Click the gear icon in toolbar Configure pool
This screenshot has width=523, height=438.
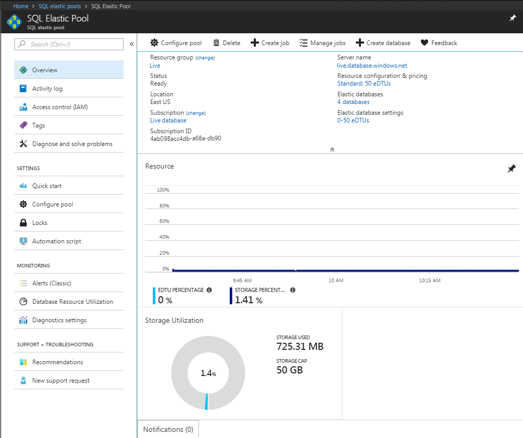(154, 43)
